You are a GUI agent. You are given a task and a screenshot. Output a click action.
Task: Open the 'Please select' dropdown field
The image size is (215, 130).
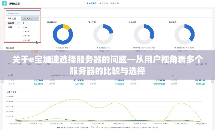(23, 13)
